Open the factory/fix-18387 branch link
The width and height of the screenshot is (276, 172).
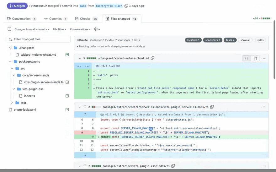click(109, 6)
